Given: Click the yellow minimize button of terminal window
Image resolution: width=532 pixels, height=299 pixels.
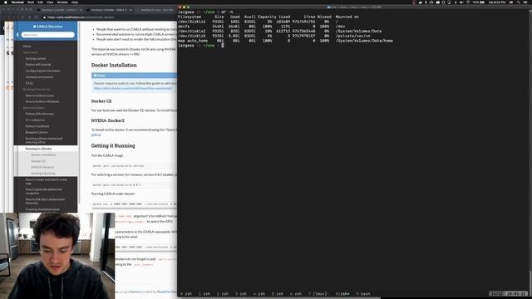Looking at the screenshot, I should [185, 7].
